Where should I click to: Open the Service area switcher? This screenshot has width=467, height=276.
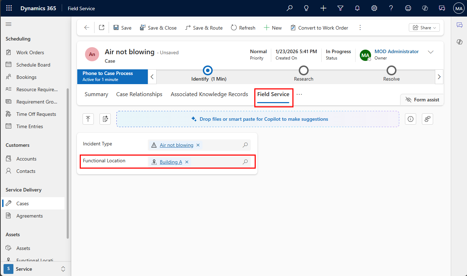click(35, 269)
